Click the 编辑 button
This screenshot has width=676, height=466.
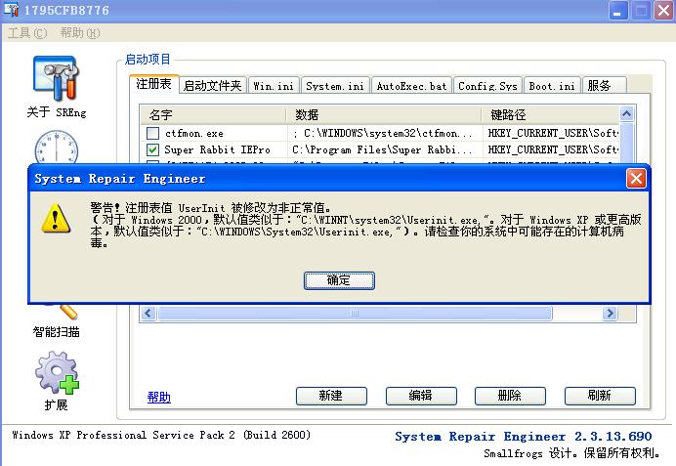pos(421,396)
